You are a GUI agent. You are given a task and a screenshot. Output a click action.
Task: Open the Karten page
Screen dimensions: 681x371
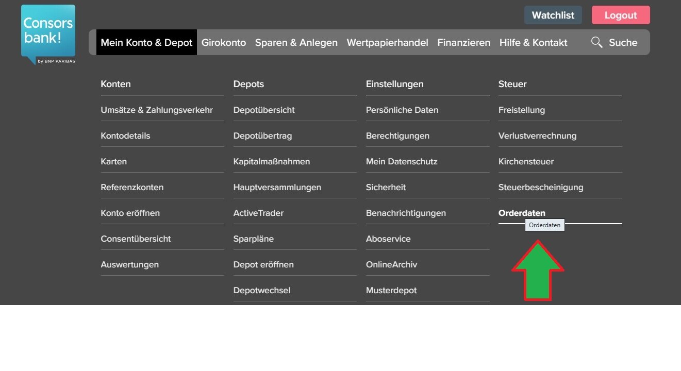coord(114,161)
